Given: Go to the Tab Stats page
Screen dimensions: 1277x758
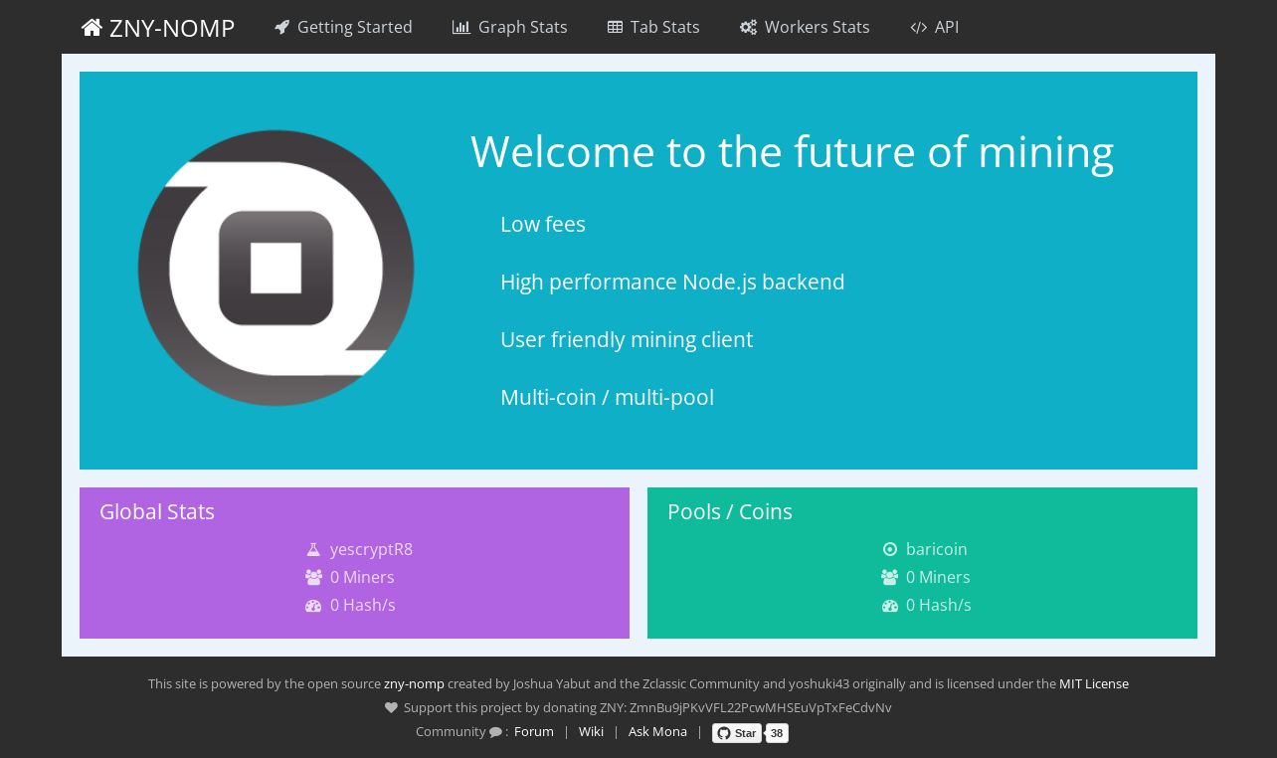Looking at the screenshot, I should tap(653, 27).
